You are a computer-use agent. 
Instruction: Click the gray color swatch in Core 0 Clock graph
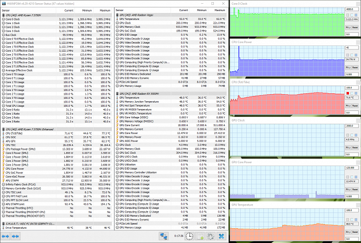point(348,15)
